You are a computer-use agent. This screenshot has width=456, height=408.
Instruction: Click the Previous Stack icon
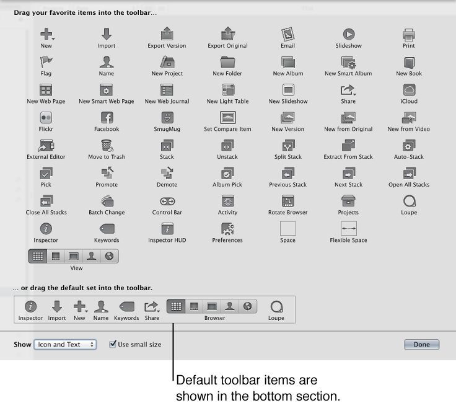tap(288, 173)
